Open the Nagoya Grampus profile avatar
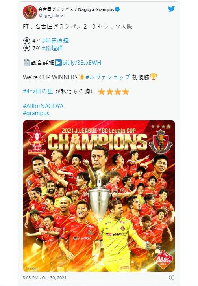 coord(30,12)
